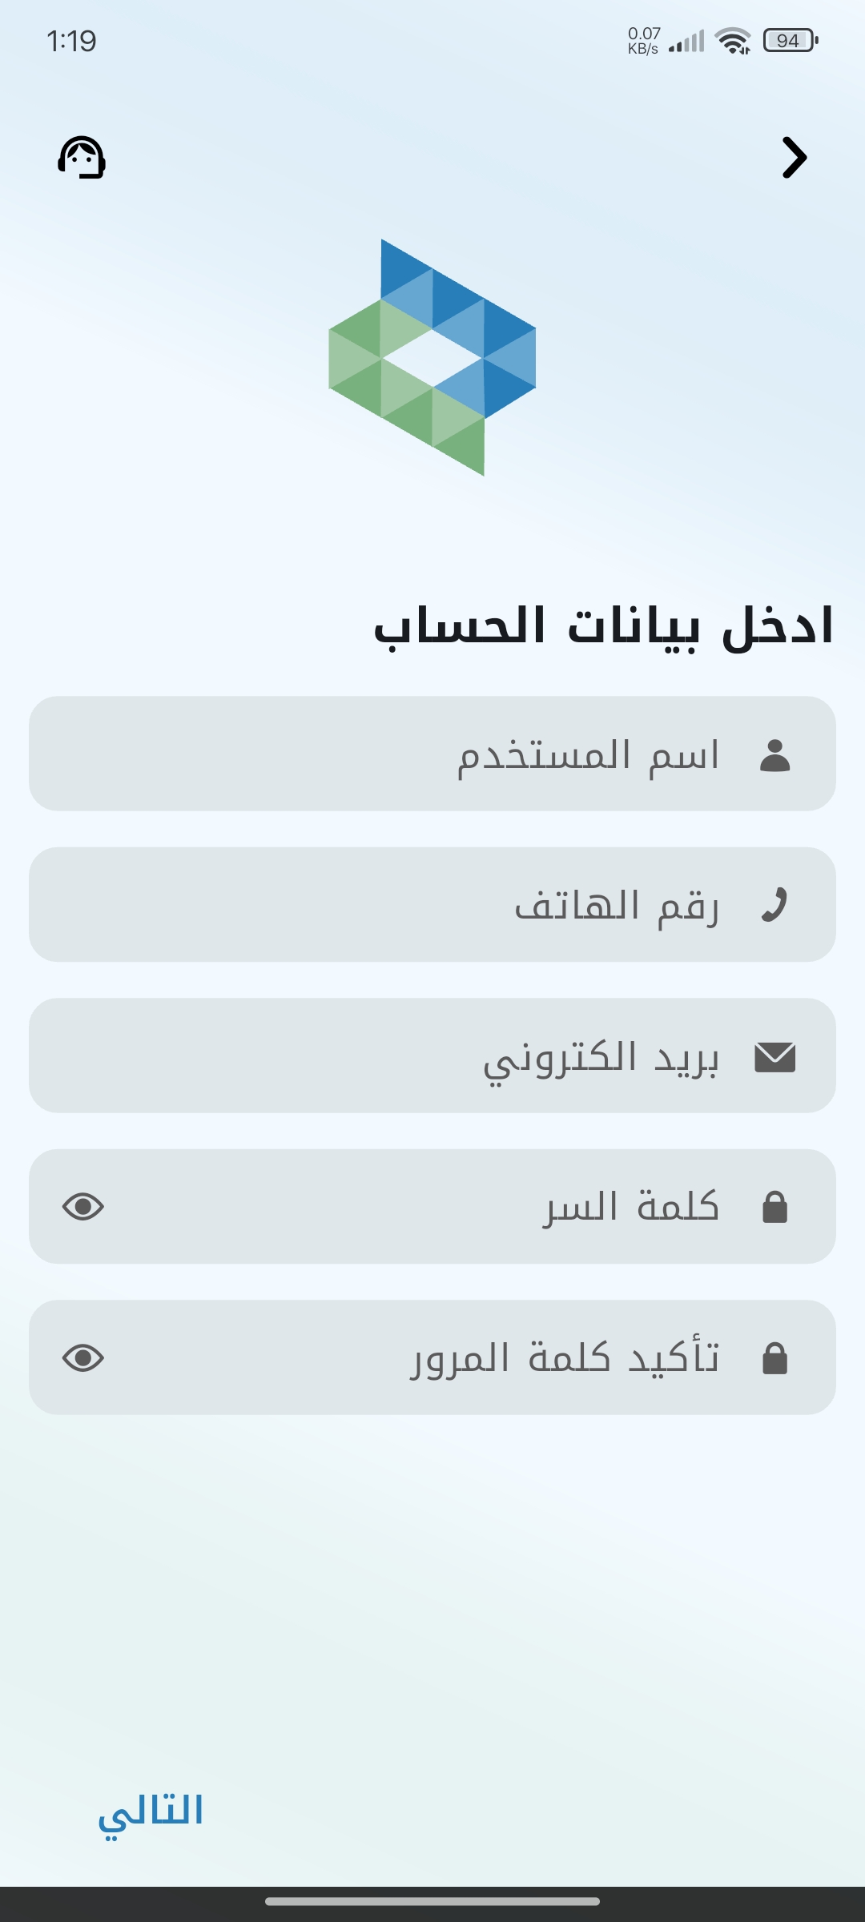Show password in تأكيد كلمة المرور field
865x1922 pixels.
tap(83, 1358)
